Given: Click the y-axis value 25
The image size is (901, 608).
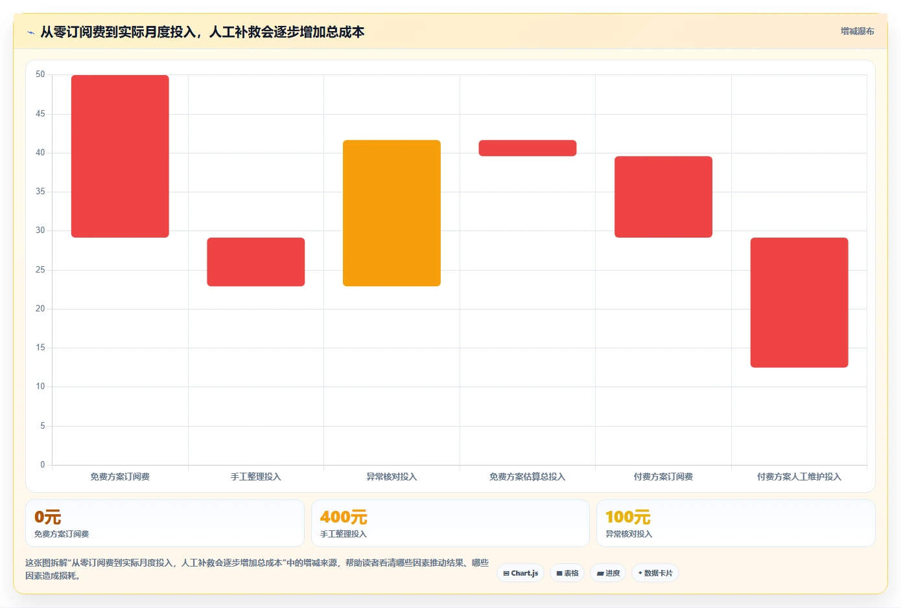Looking at the screenshot, I should pyautogui.click(x=40, y=270).
